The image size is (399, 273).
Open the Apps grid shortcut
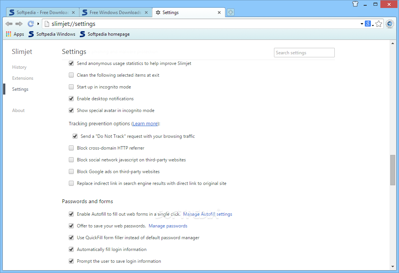(x=15, y=34)
